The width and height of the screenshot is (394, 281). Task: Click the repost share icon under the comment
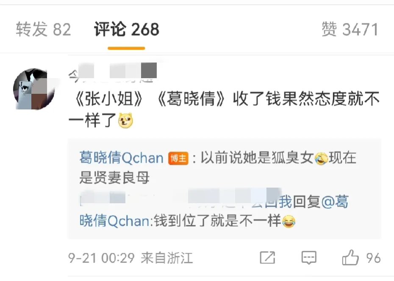click(267, 257)
